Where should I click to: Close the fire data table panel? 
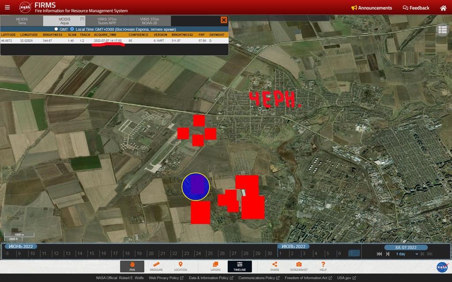click(224, 20)
